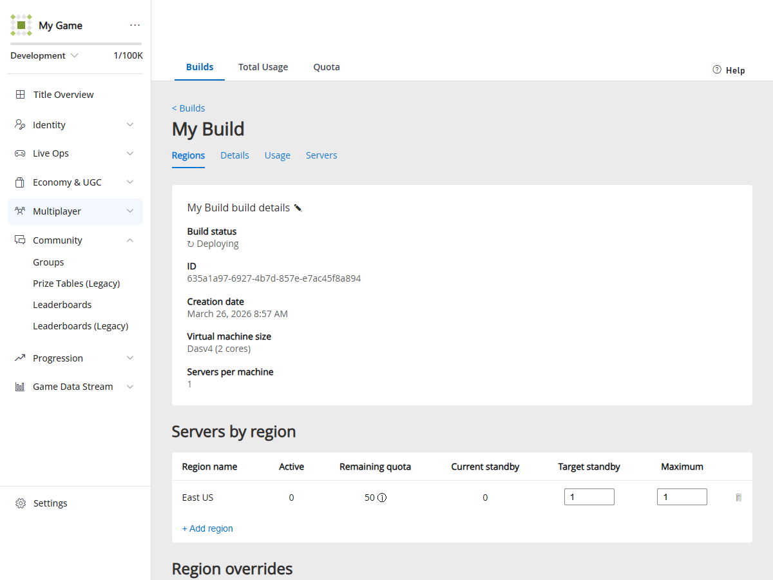773x580 pixels.
Task: Expand the Game Data Stream chevron
Action: 130,387
